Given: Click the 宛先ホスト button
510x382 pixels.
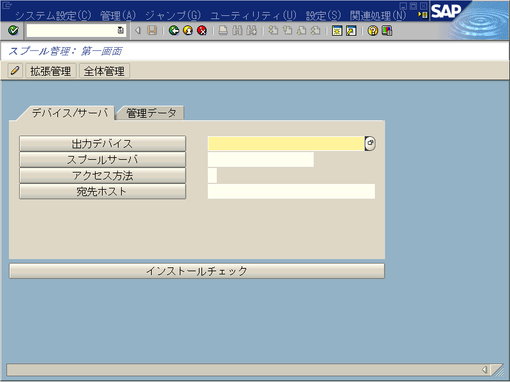Looking at the screenshot, I should [103, 192].
